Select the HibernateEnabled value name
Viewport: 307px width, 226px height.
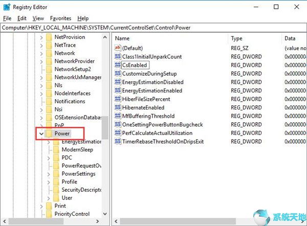coord(143,107)
